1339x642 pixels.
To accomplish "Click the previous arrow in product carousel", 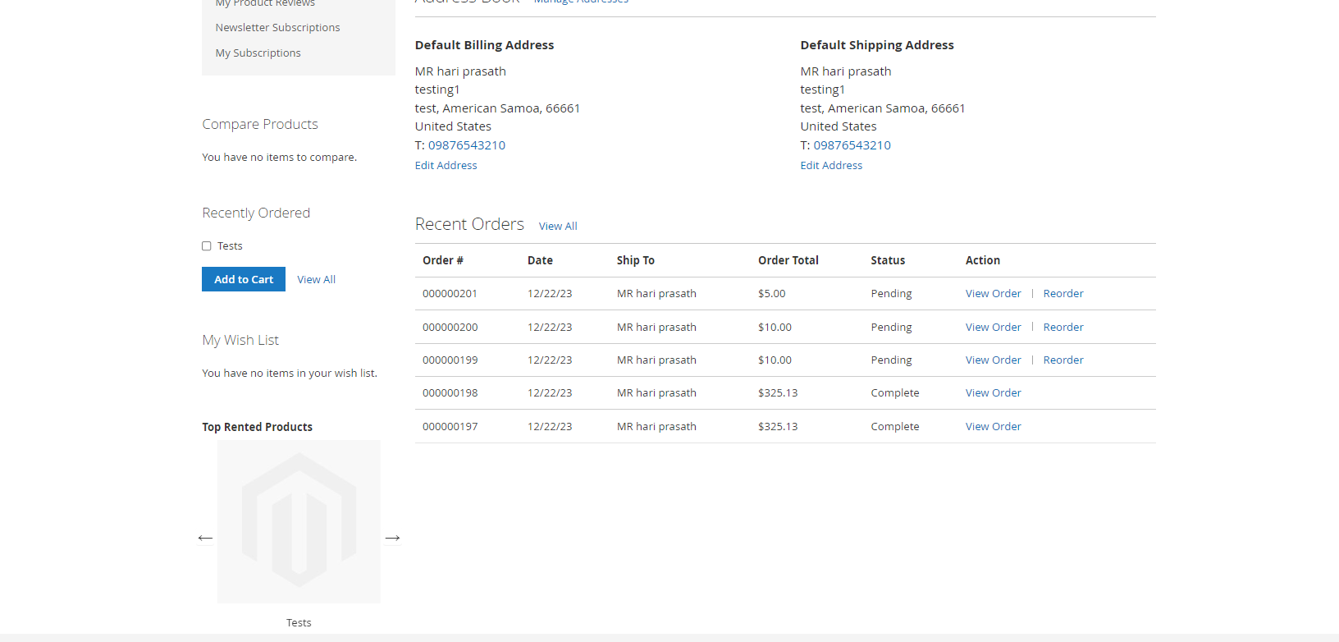I will coord(205,538).
